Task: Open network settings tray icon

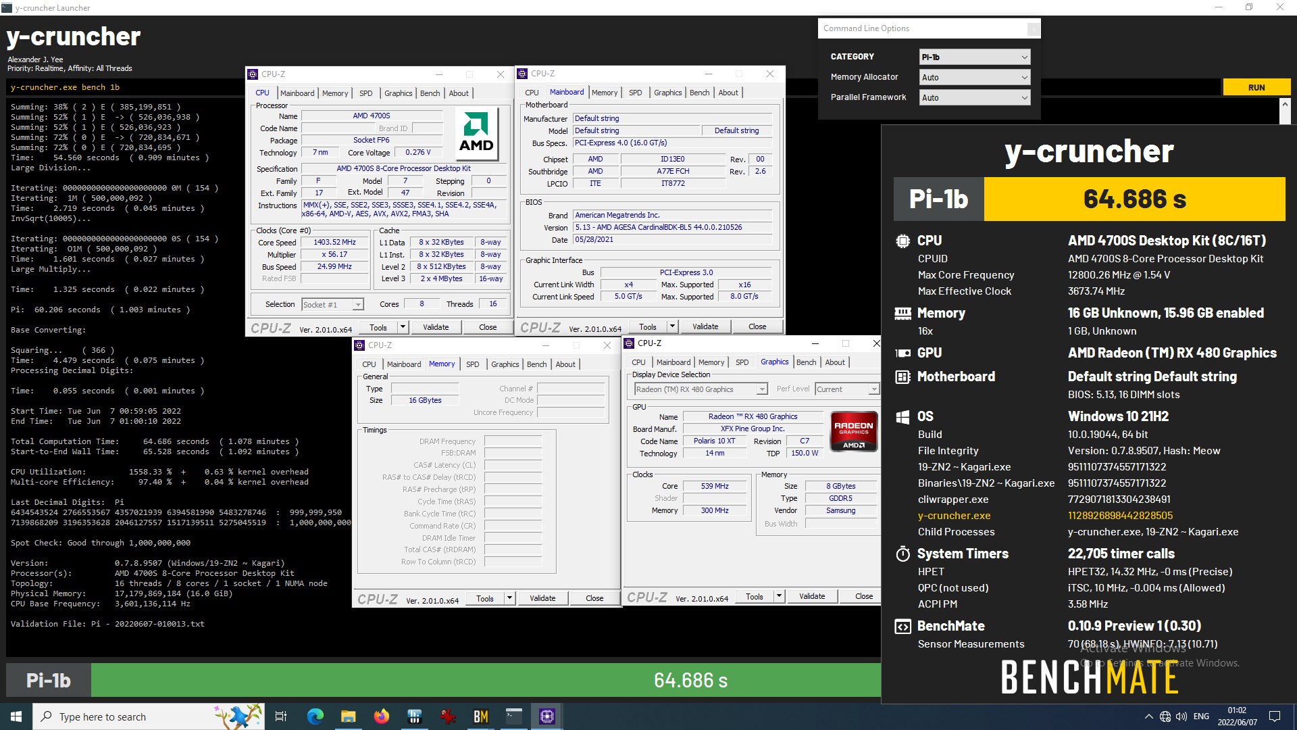Action: 1165,716
